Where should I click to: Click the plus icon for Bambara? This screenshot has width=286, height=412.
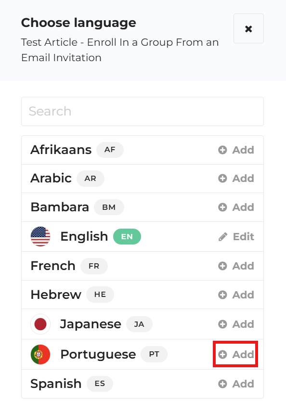point(222,207)
